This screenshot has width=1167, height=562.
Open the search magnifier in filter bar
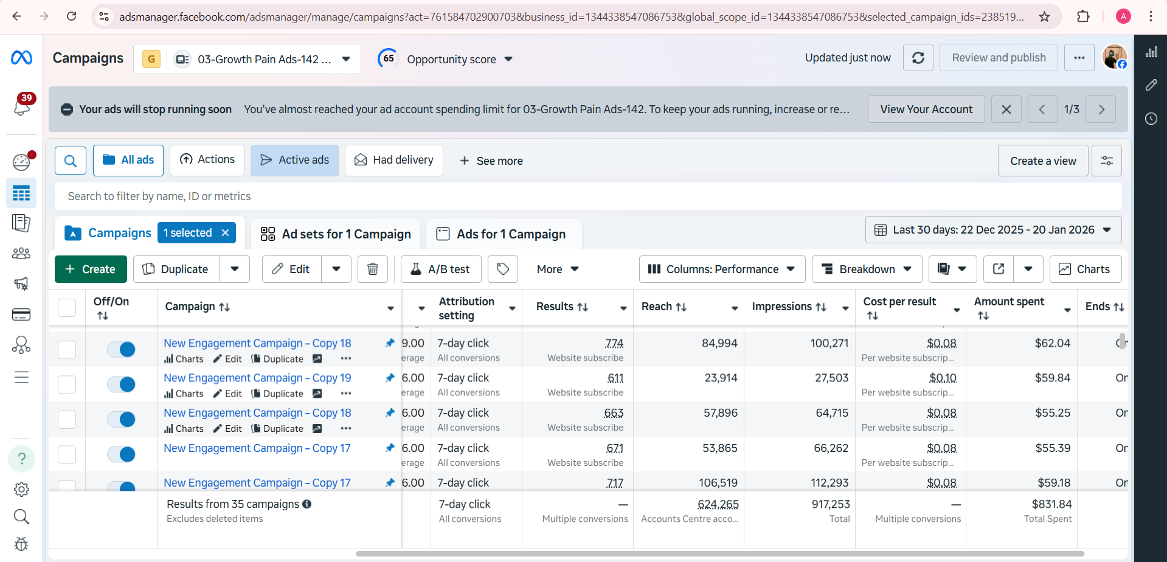click(x=71, y=161)
